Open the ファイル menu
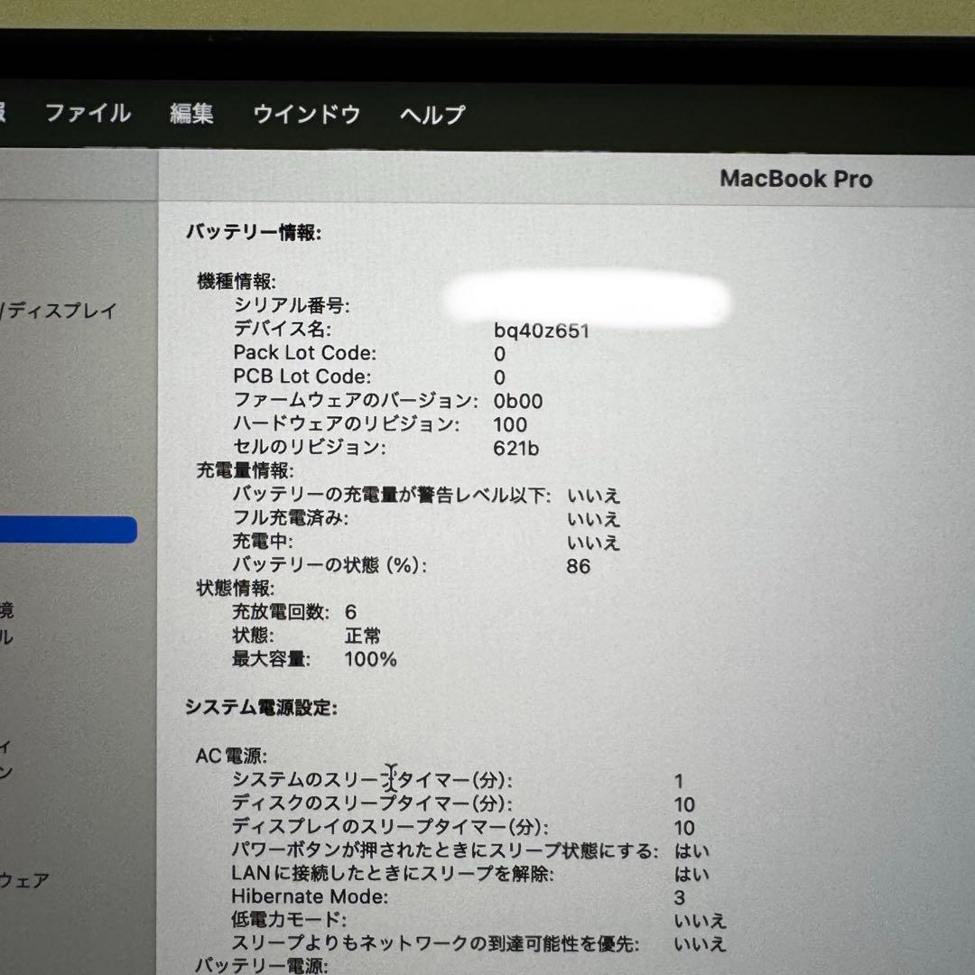The width and height of the screenshot is (975, 975). point(89,114)
